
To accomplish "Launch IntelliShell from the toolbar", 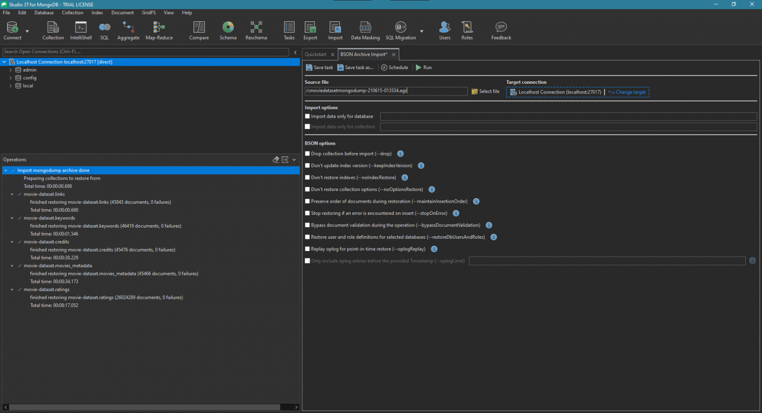I will pyautogui.click(x=81, y=30).
